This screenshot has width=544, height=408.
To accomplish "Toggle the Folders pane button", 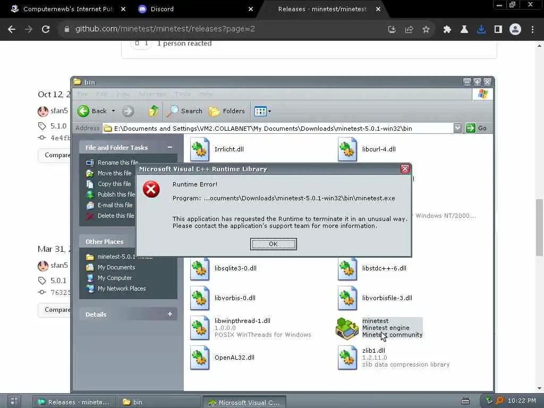I will click(227, 111).
